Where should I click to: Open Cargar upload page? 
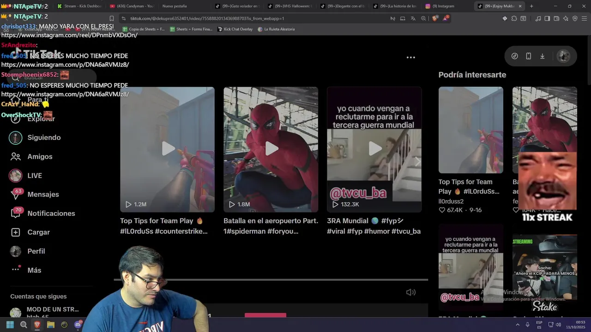[30, 232]
